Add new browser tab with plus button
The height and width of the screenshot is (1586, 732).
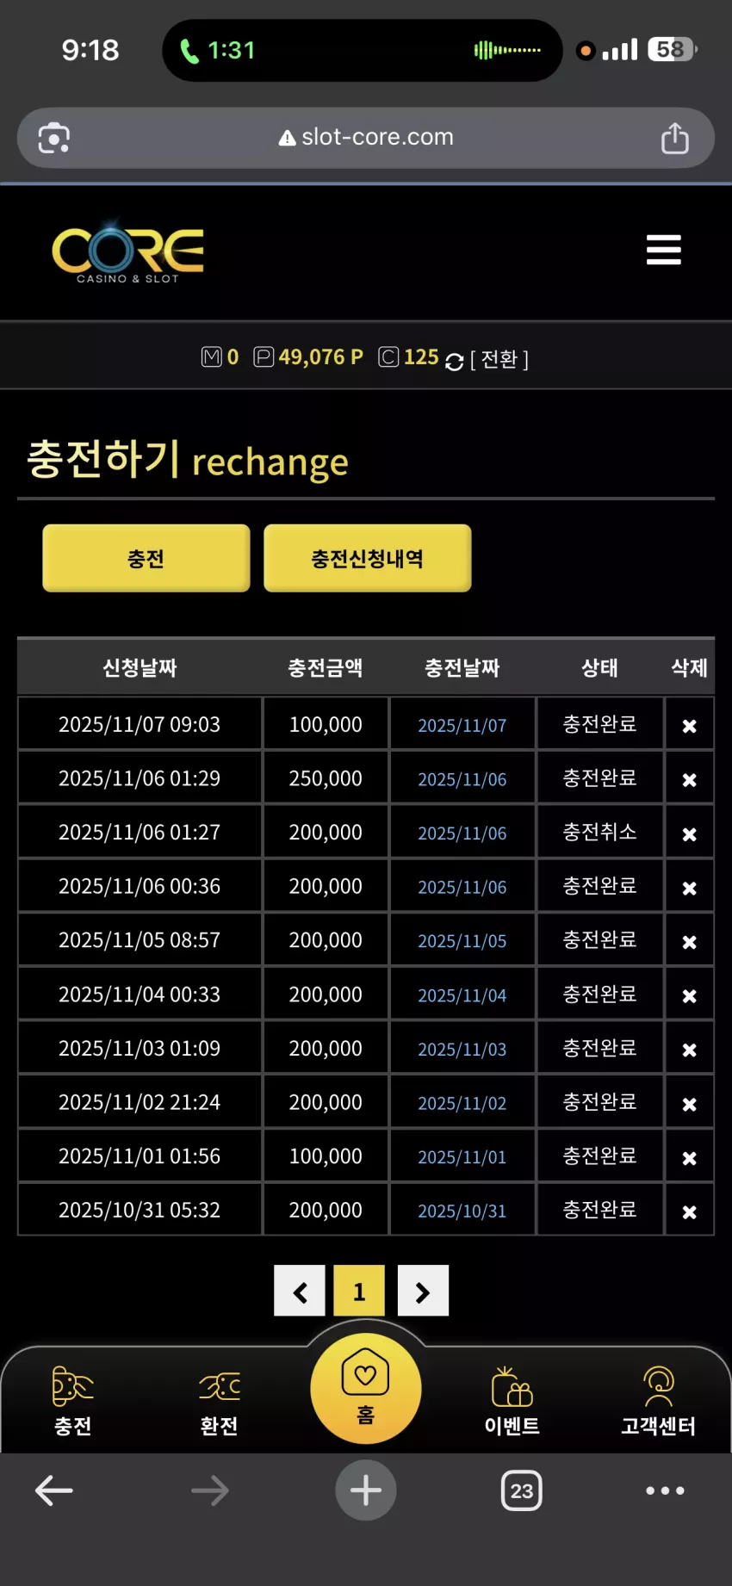(366, 1490)
